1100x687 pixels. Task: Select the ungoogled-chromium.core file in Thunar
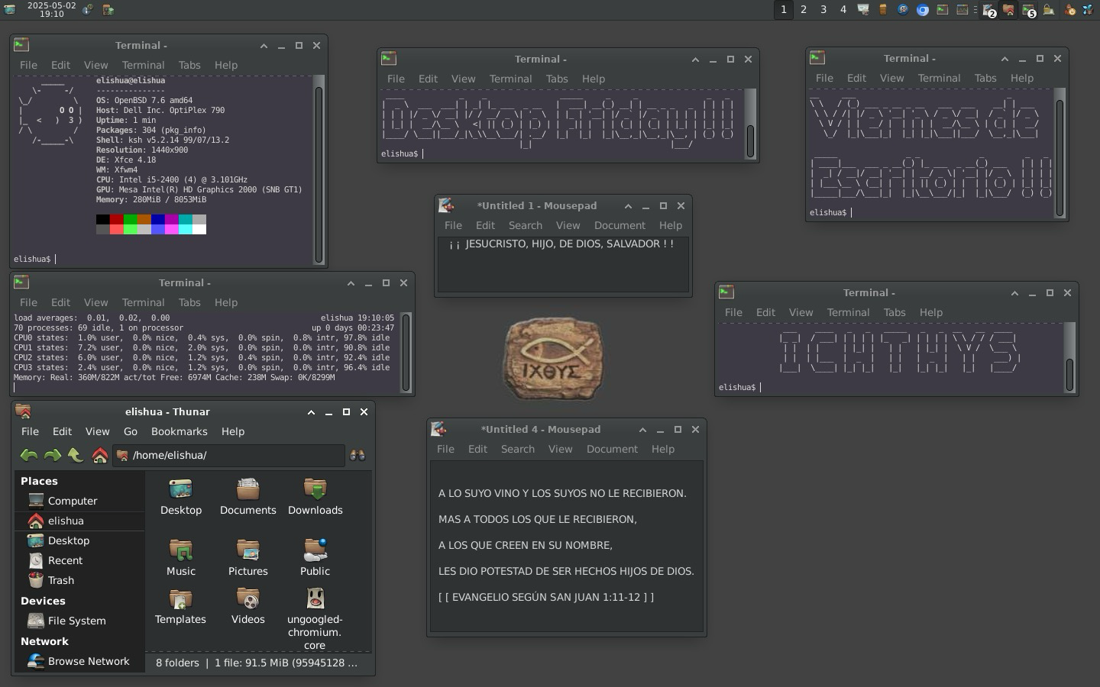tap(315, 618)
